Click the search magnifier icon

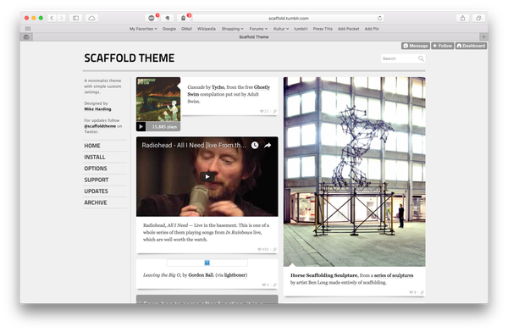(421, 58)
